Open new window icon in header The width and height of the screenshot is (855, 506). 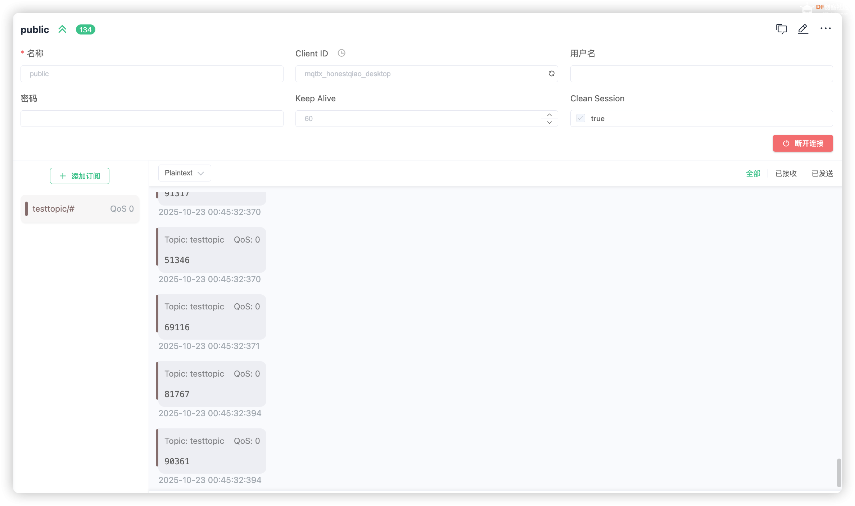(781, 29)
